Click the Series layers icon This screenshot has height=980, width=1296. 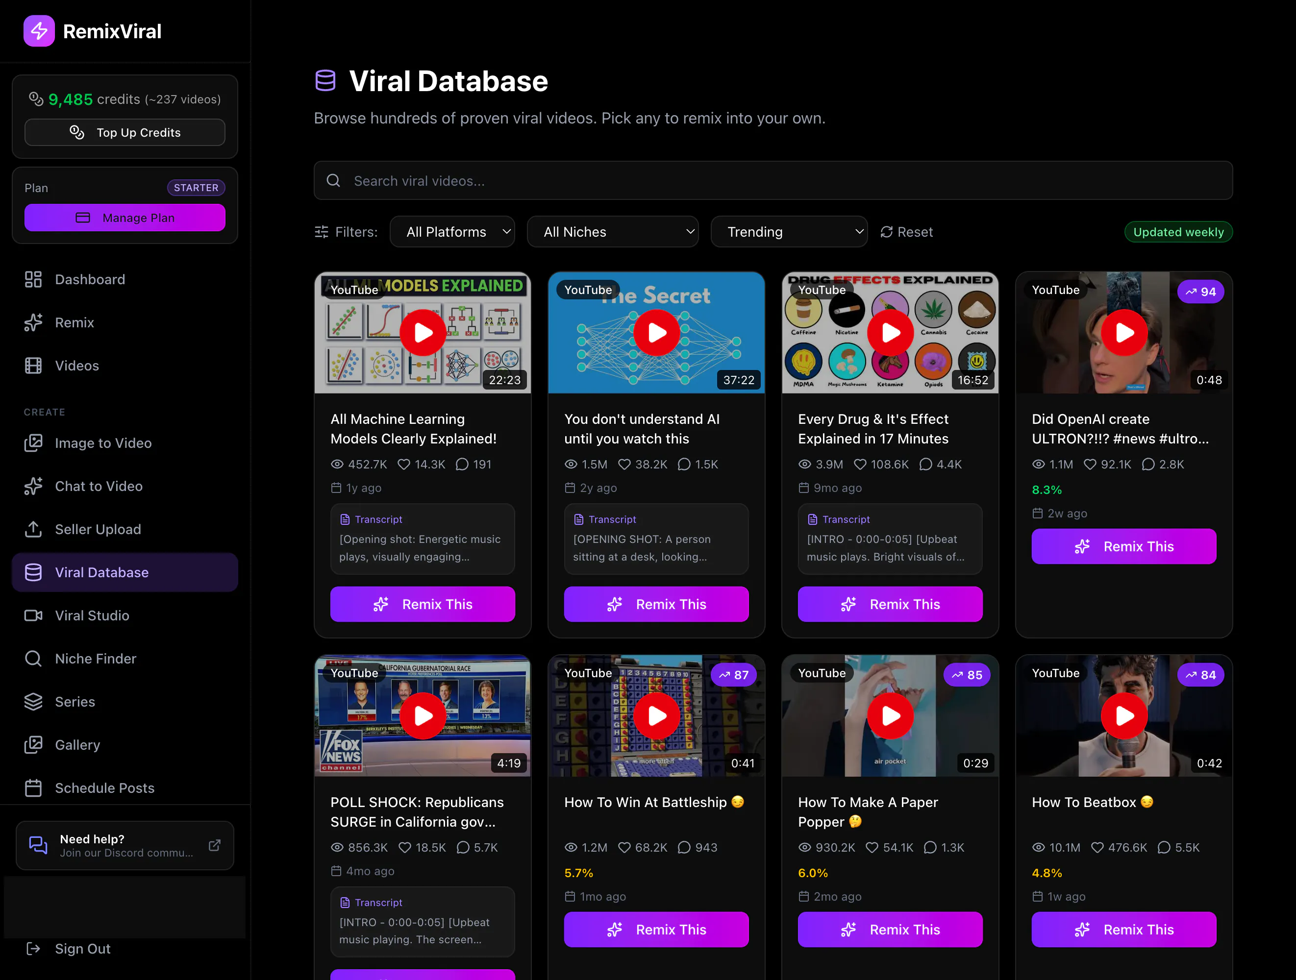tap(33, 701)
